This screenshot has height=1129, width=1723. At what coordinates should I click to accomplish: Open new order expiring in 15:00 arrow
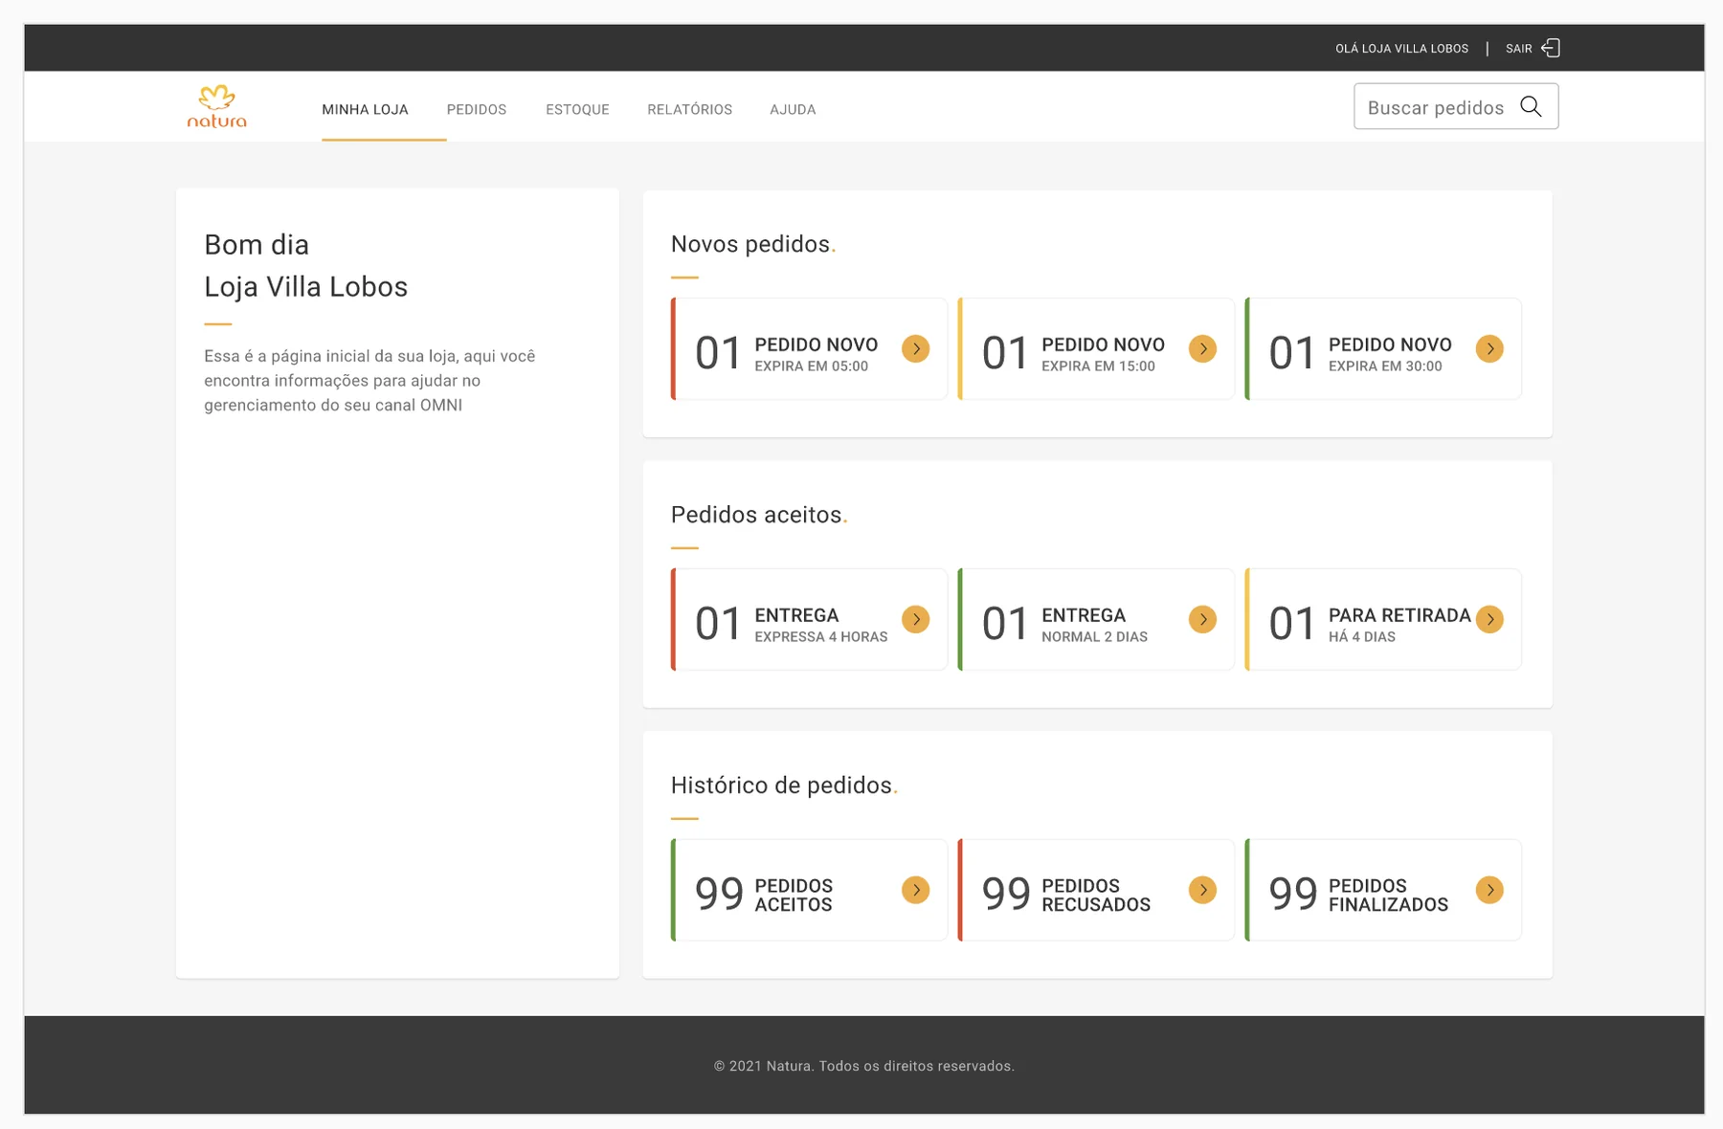pyautogui.click(x=1203, y=348)
